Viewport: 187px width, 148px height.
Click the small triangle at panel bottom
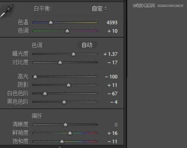[59, 147]
